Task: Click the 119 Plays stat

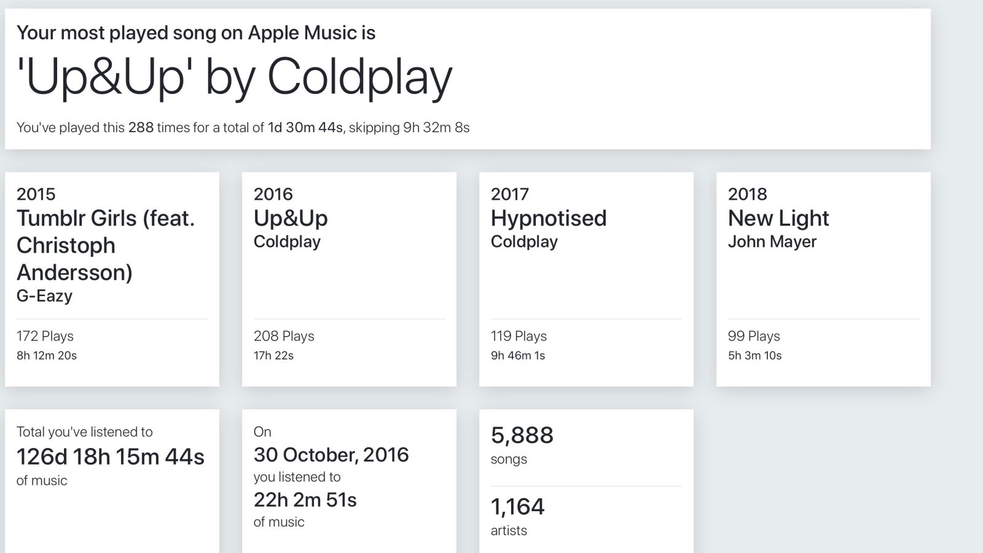Action: coord(519,336)
